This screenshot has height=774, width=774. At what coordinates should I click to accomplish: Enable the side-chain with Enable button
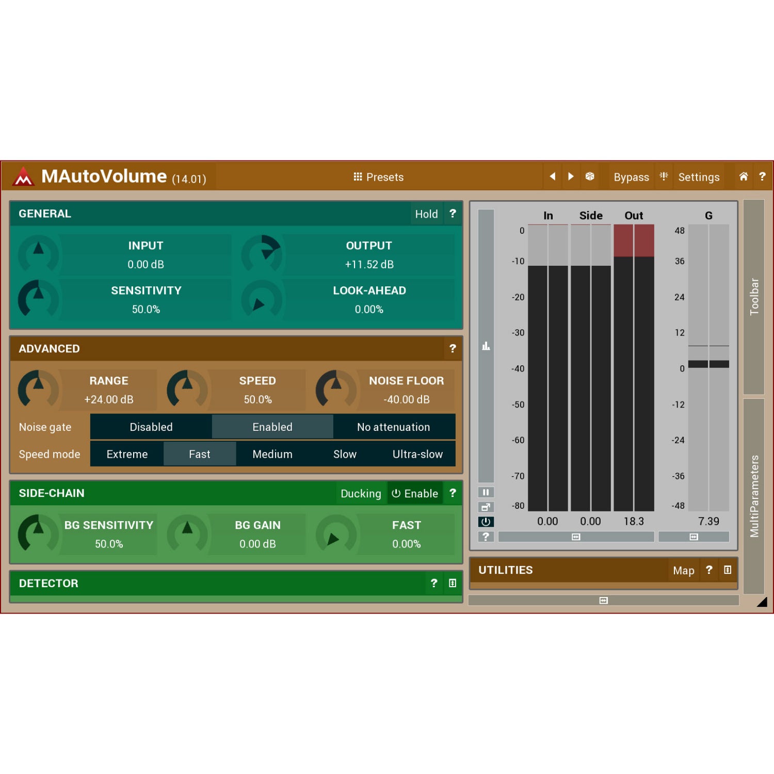(x=415, y=493)
